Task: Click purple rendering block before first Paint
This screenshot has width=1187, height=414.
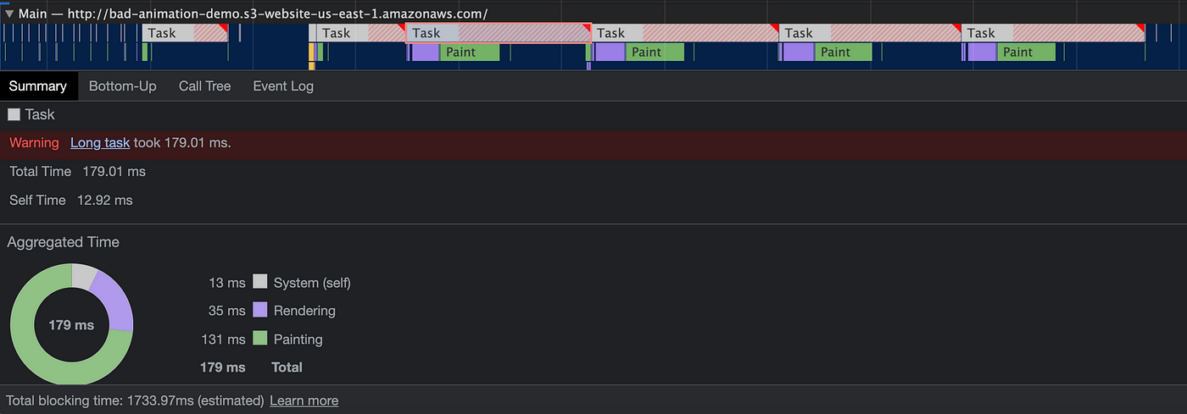Action: pos(426,52)
